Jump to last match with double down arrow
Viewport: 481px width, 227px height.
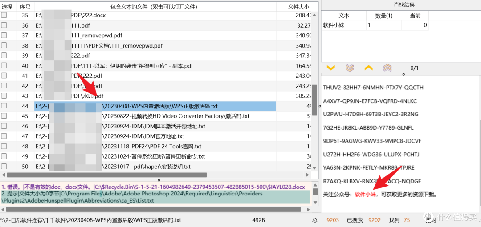[350, 68]
